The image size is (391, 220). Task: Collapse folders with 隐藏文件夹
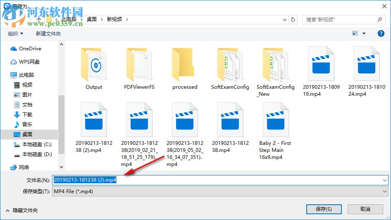point(21,211)
